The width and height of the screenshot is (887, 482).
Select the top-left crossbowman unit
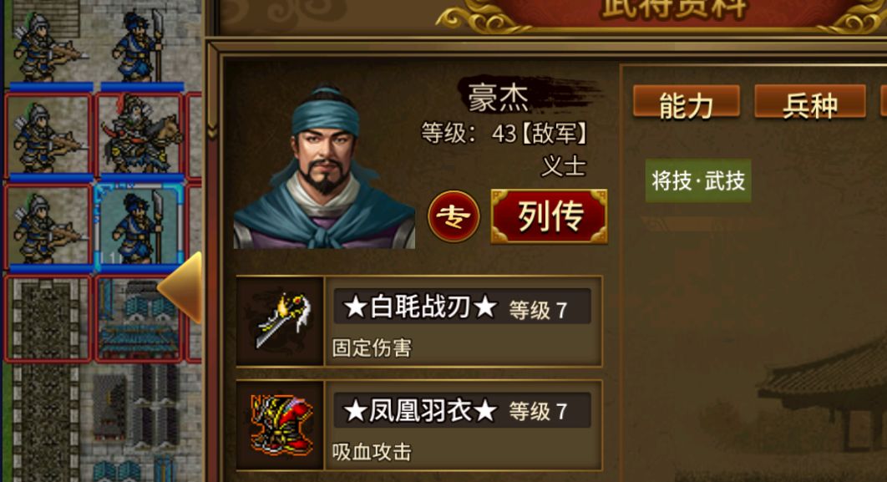click(x=48, y=45)
